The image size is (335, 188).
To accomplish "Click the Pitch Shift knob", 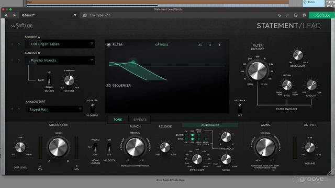I will 197,159.
